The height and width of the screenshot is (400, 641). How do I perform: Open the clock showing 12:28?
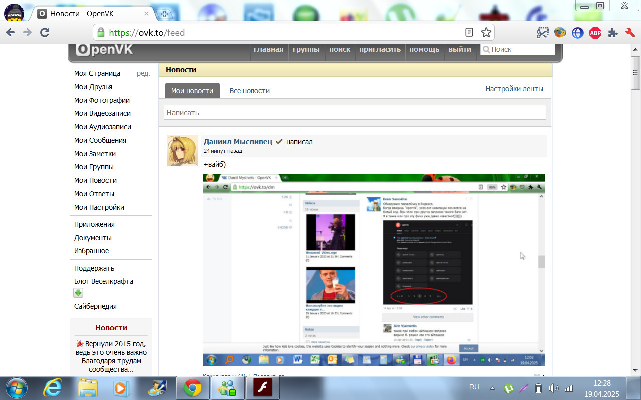point(601,388)
